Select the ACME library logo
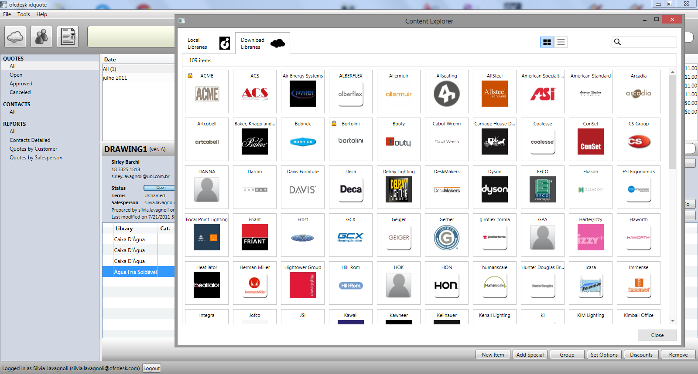The height and width of the screenshot is (374, 698). click(207, 94)
